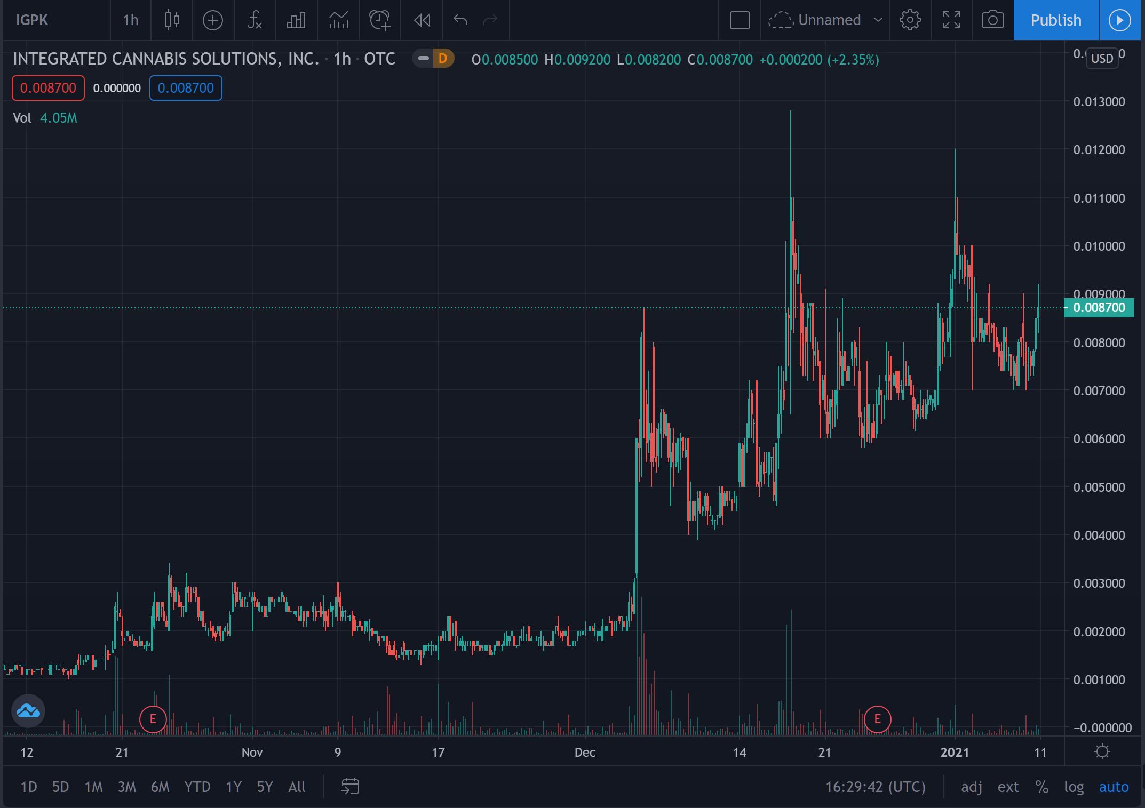Viewport: 1145px width, 808px height.
Task: Open the IGPK symbol search
Action: [32, 20]
